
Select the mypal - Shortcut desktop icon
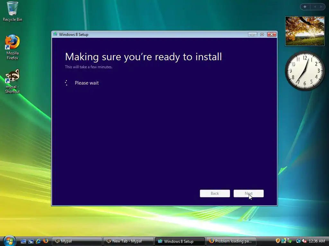(x=13, y=81)
